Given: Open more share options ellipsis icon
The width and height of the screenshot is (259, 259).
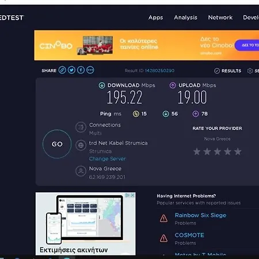Looking at the screenshot, I should (x=90, y=70).
